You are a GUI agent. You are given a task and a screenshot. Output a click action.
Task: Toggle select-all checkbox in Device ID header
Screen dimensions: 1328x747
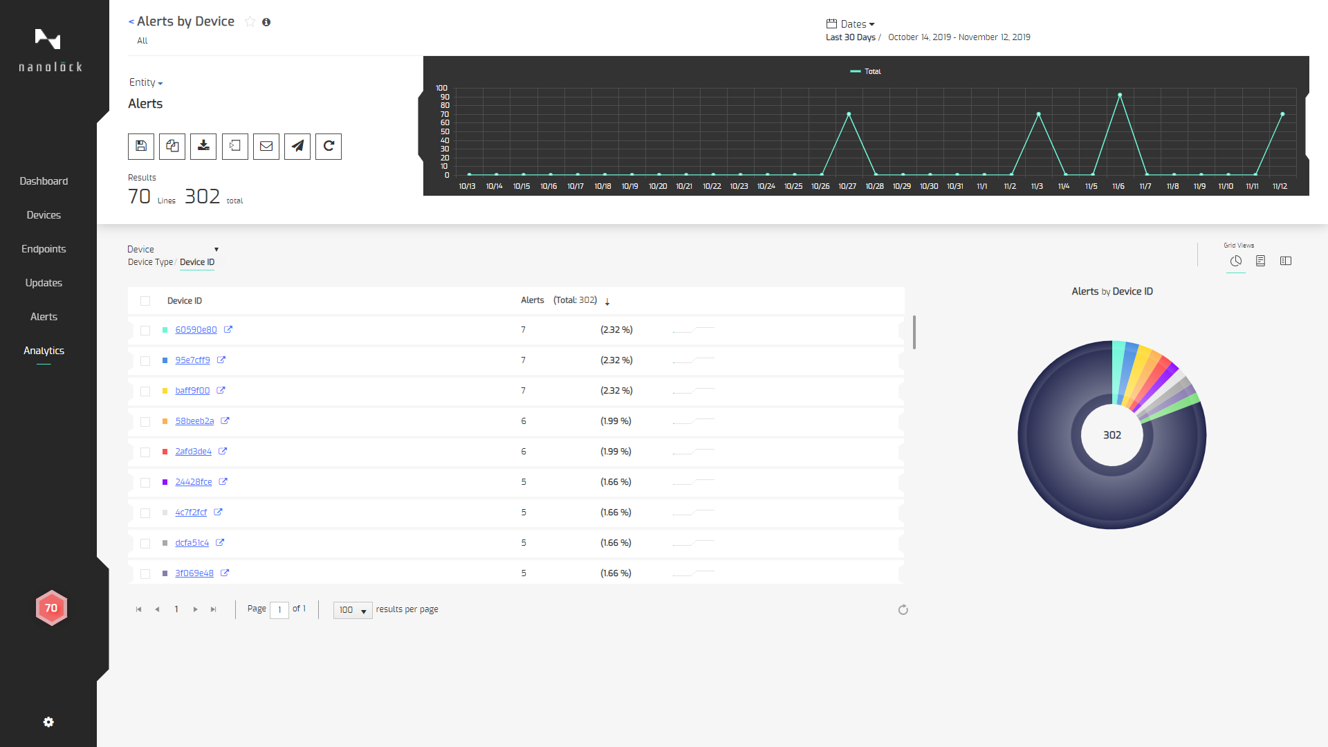(145, 301)
